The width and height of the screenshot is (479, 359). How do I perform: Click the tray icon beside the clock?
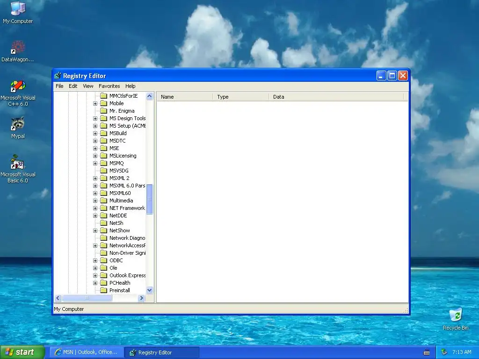[444, 352]
